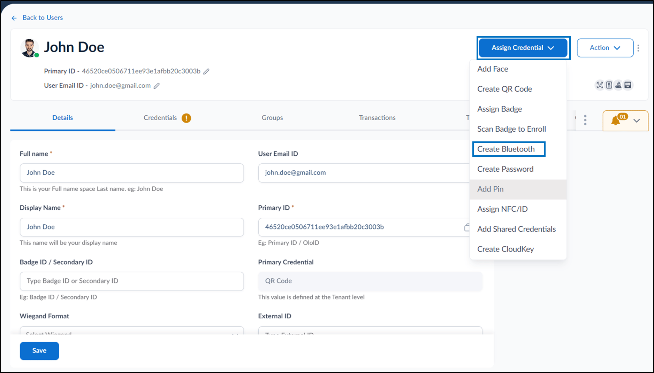
Task: Click the Save button
Action: coord(39,351)
